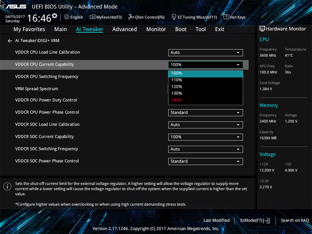Screen dimensions: 312x234
Task: Open the VDDCR SOC Load Line Calibration dropdown
Action: pos(205,125)
